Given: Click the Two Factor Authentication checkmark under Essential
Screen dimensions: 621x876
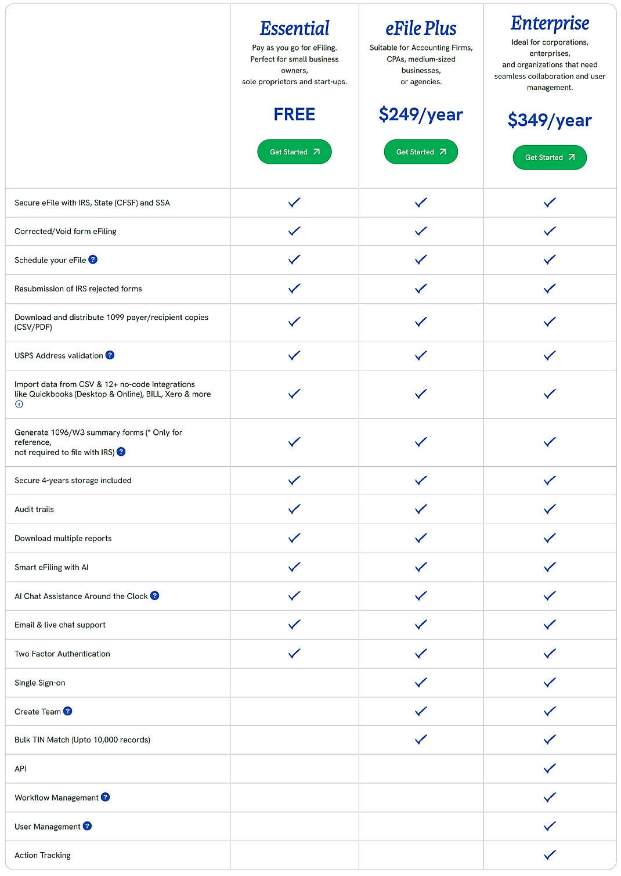Looking at the screenshot, I should click(x=294, y=653).
